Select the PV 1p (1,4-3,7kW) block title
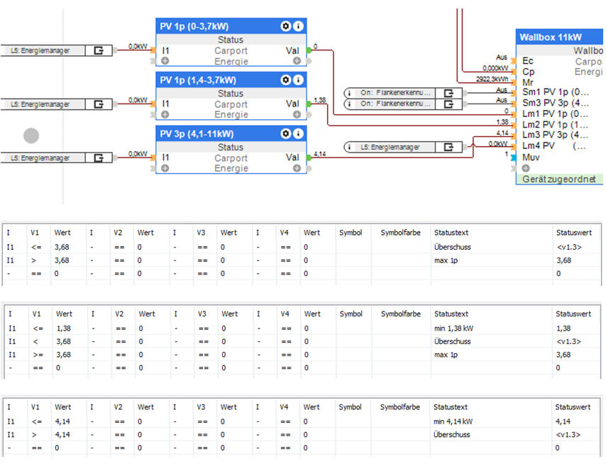This screenshot has width=606, height=464. click(x=198, y=80)
